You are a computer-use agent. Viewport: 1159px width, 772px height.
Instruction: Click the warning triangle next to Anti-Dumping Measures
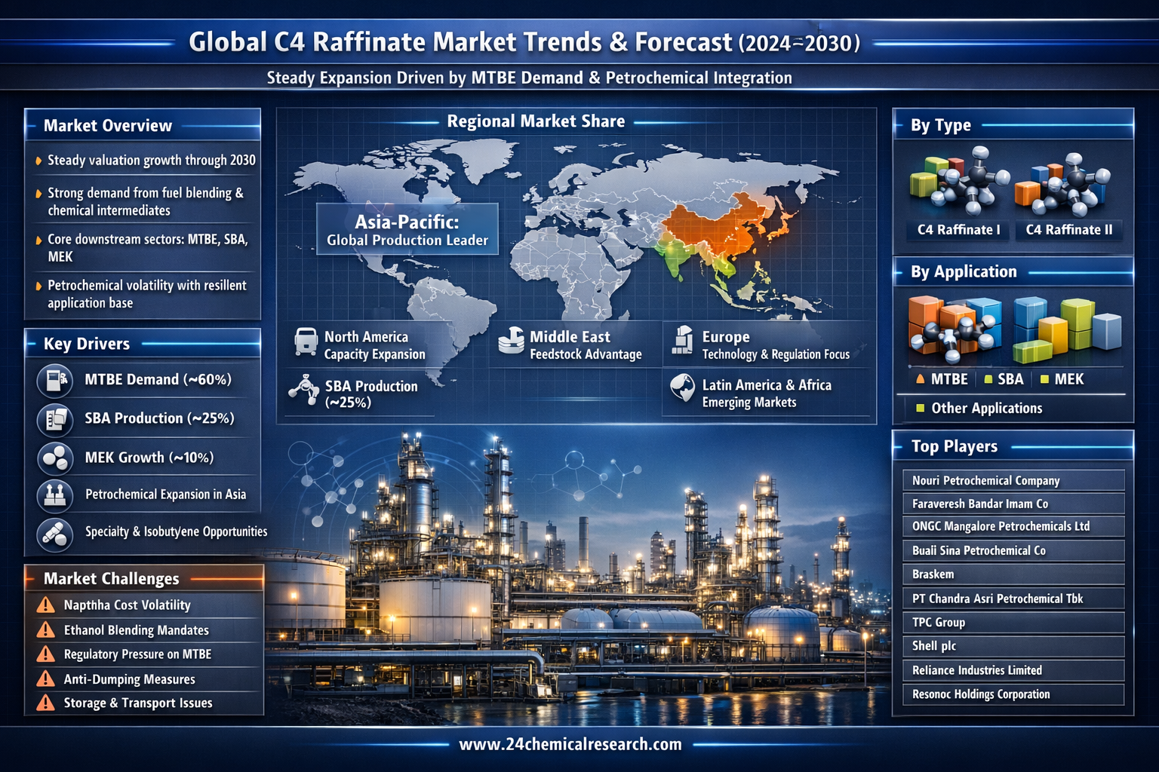point(46,679)
